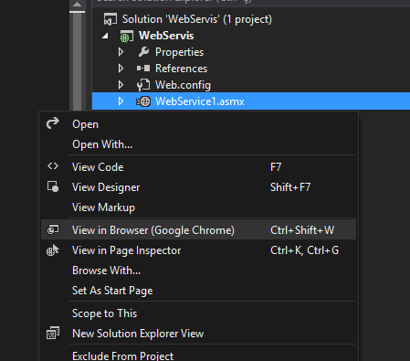Image resolution: width=410 pixels, height=361 pixels.
Task: Click the Solution 'WebServis' icon
Action: (x=110, y=19)
